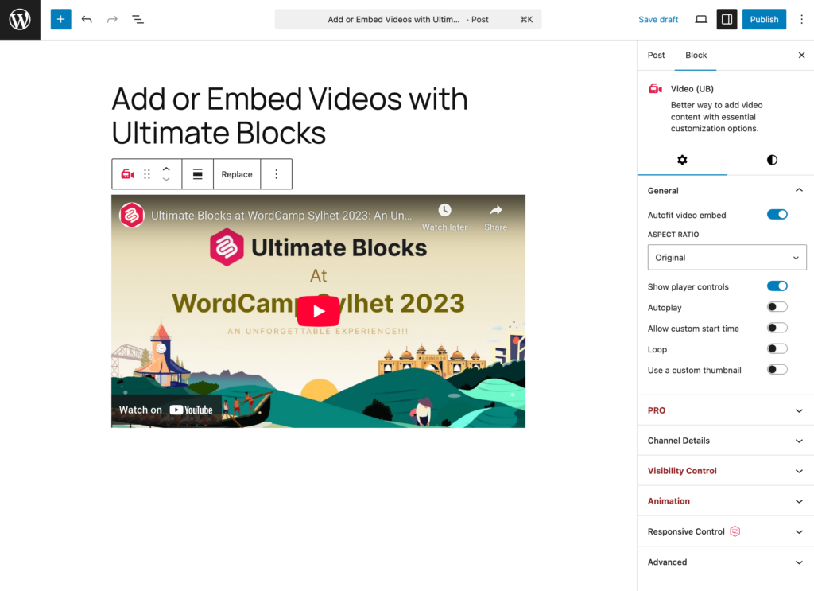
Task: Expand the Visibility Control panel
Action: [x=725, y=471]
